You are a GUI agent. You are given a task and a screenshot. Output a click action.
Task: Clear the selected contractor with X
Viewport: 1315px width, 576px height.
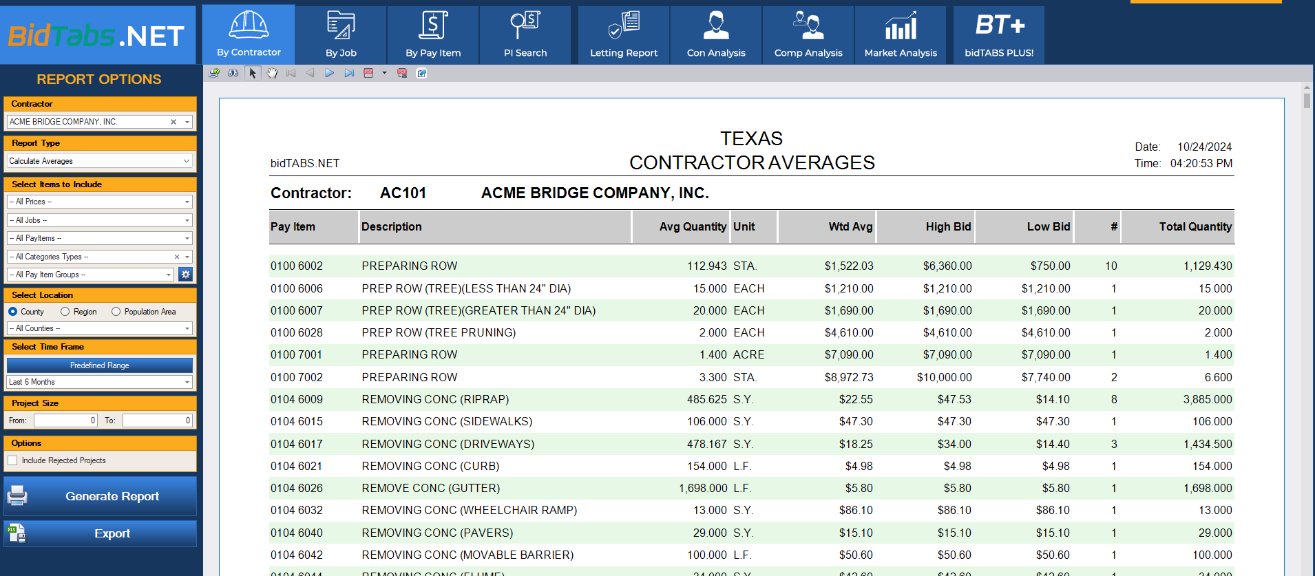tap(173, 122)
